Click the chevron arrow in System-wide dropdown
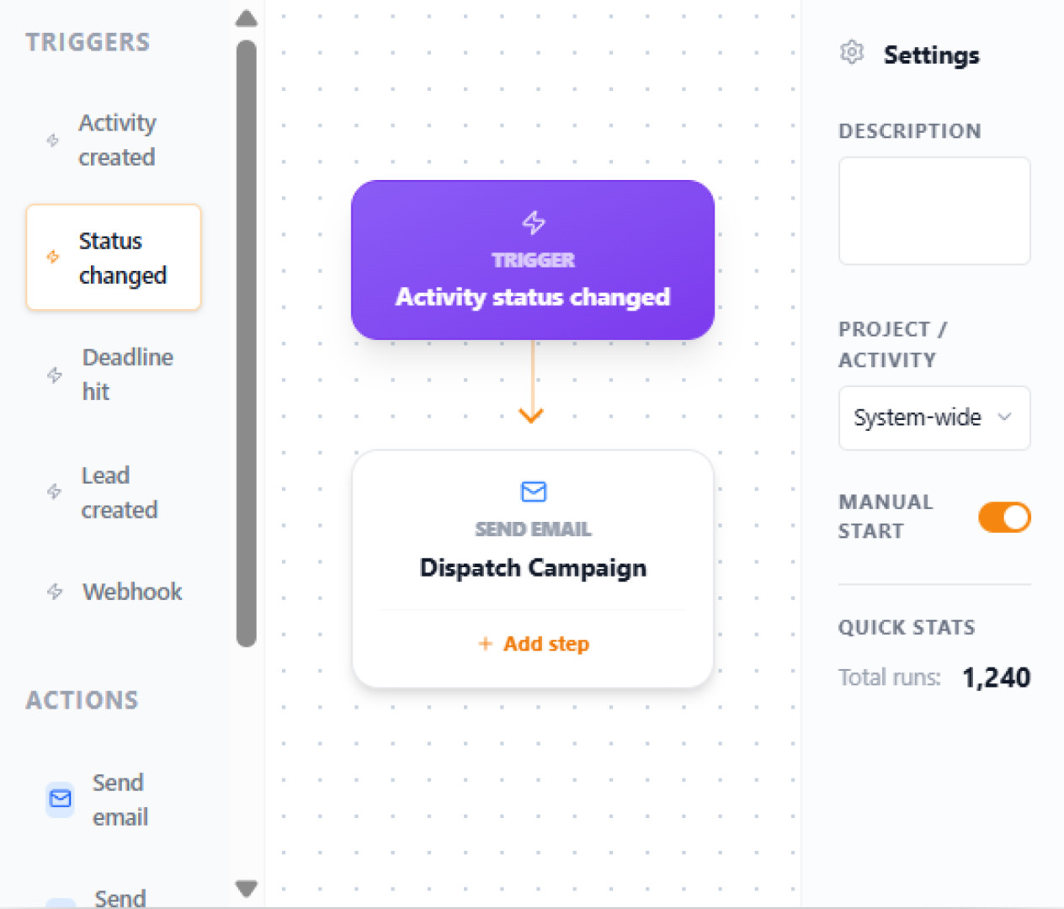This screenshot has width=1064, height=909. coord(1004,417)
